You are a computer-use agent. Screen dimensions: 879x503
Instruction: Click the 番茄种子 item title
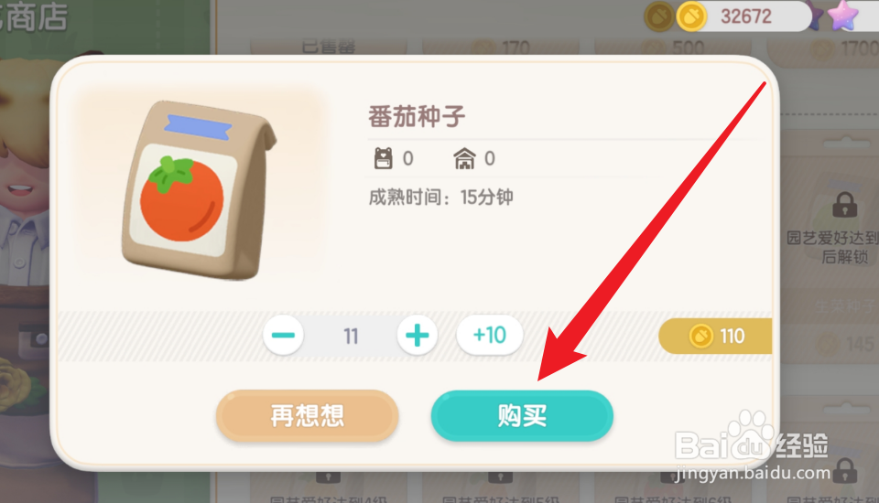[417, 116]
